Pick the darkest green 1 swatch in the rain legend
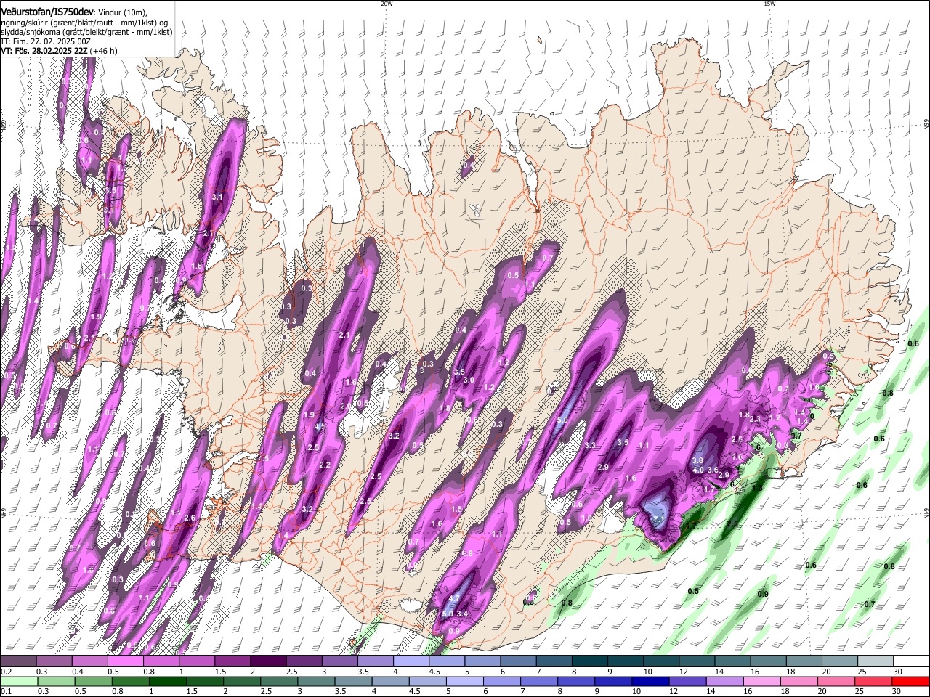This screenshot has height=697, width=930. pyautogui.click(x=167, y=681)
